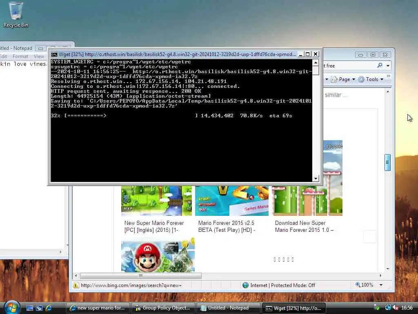Click the Games Mania thumbnail image
The width and height of the screenshot is (418, 314).
pos(232,201)
